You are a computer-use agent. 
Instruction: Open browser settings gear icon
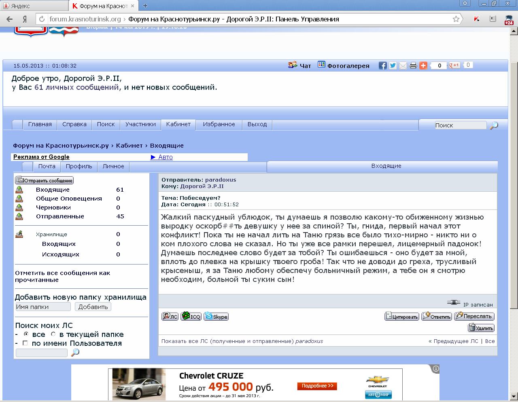click(x=465, y=4)
